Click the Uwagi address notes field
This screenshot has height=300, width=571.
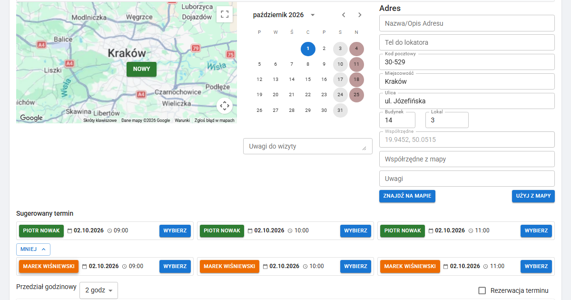pyautogui.click(x=467, y=179)
